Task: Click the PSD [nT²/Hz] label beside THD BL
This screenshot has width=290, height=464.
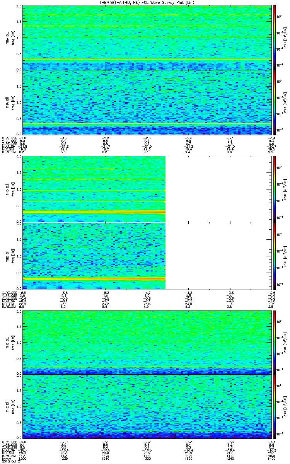Action: pyautogui.click(x=285, y=189)
